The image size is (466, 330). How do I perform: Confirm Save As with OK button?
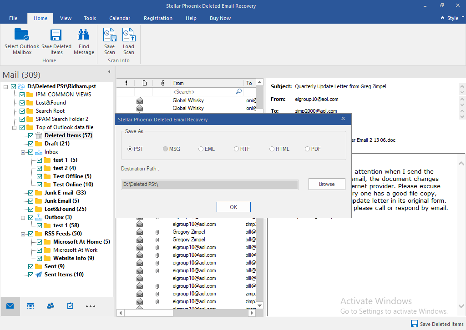(233, 207)
